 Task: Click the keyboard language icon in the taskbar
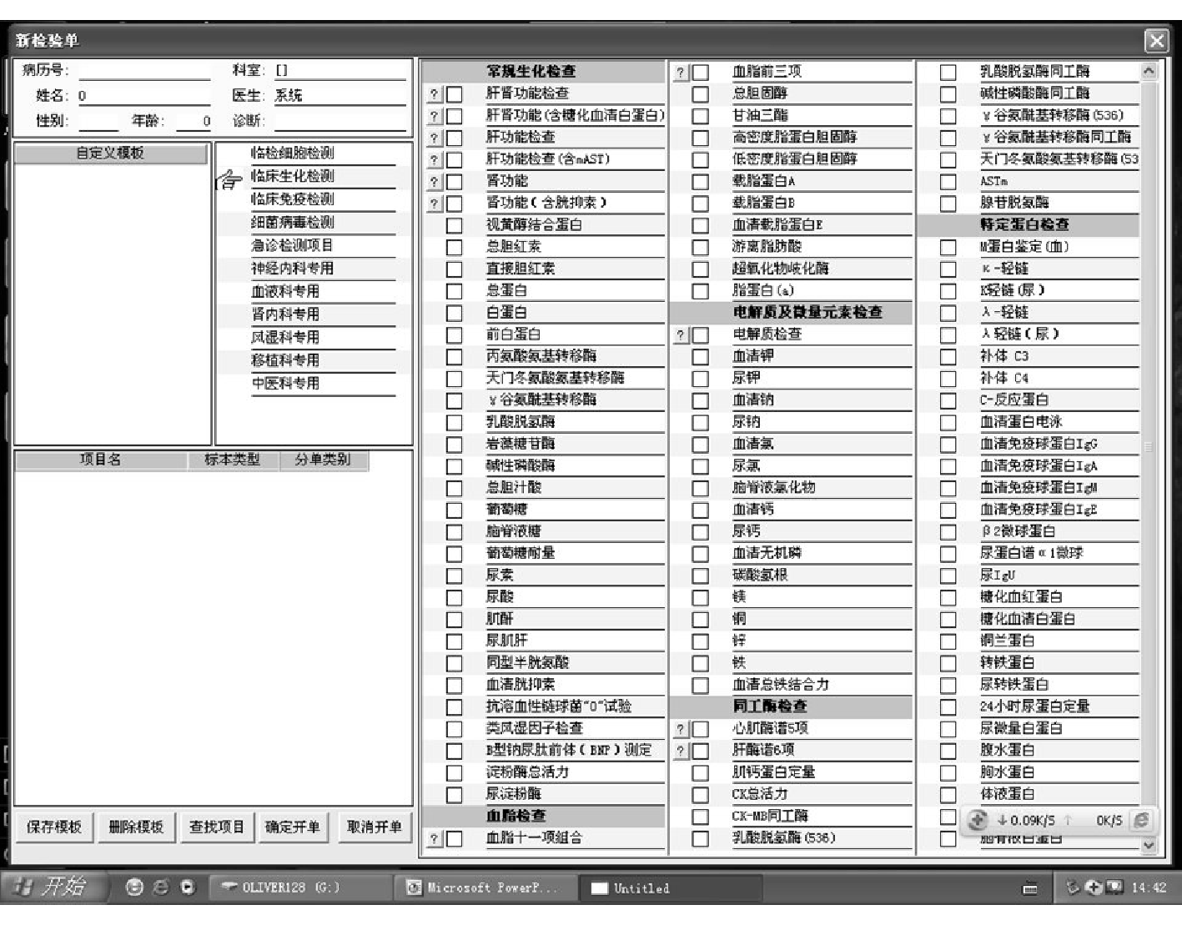(1030, 888)
